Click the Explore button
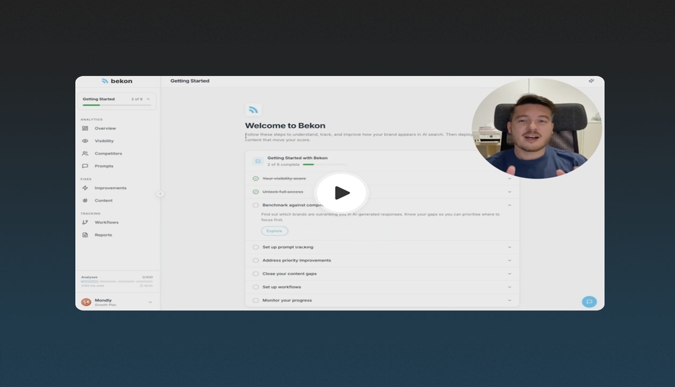Screen dimensions: 675x387 tap(275, 231)
